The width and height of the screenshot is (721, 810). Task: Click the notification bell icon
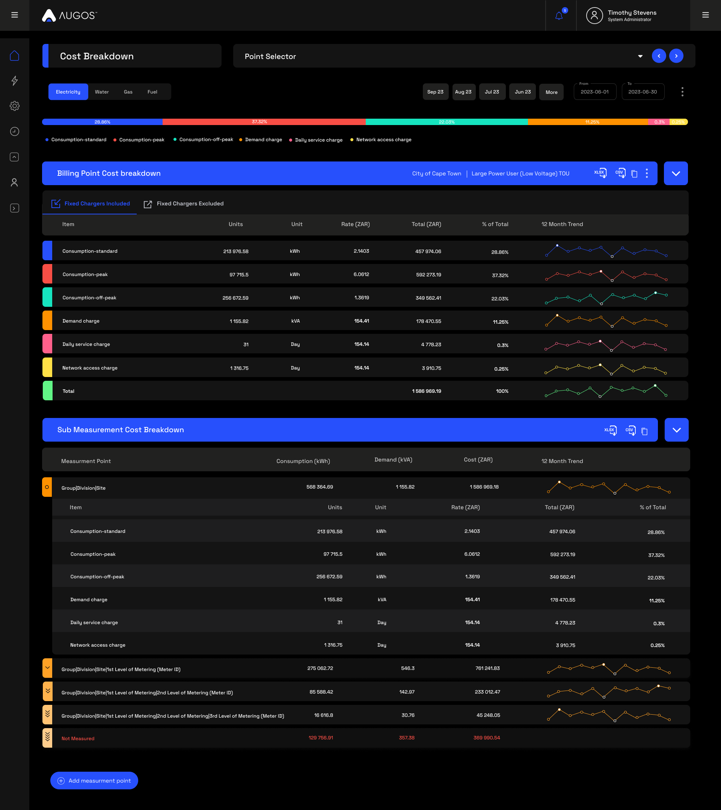click(x=559, y=16)
